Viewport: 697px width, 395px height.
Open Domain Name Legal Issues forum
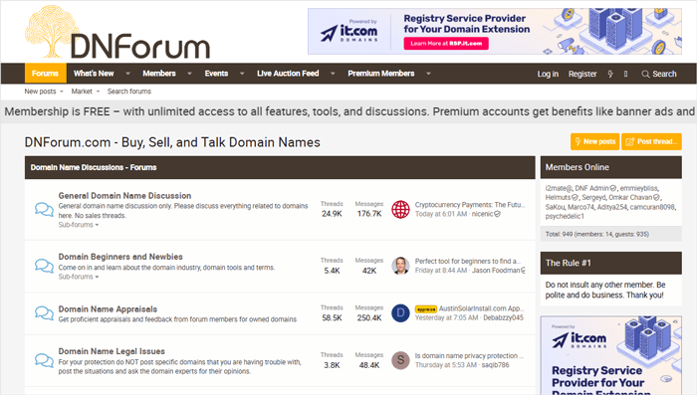112,351
